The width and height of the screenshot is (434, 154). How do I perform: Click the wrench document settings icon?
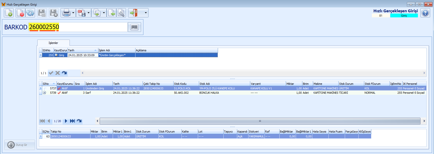tap(121, 13)
